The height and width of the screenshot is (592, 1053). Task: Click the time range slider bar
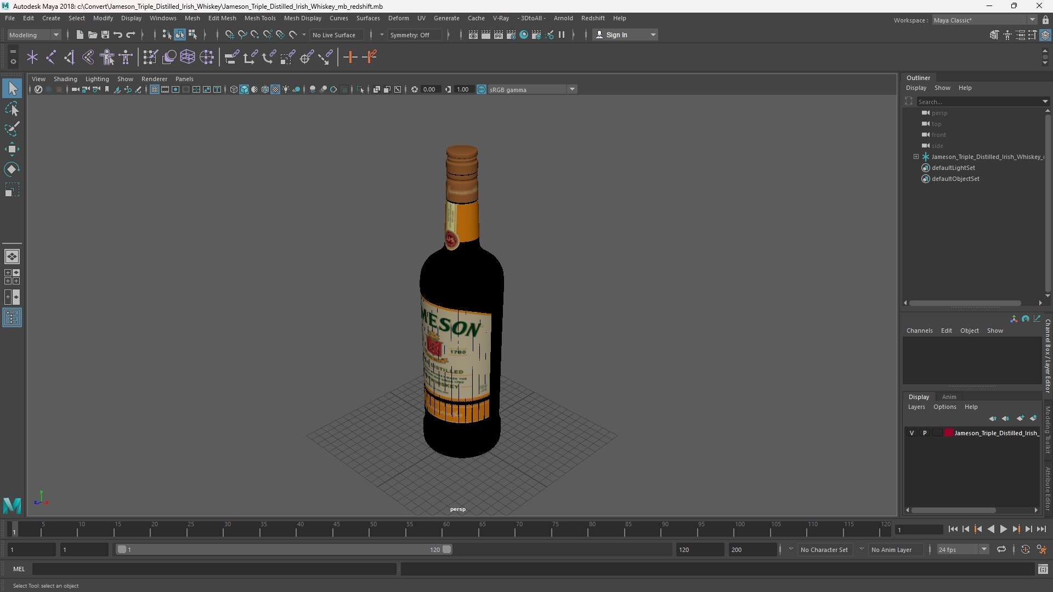coord(284,549)
